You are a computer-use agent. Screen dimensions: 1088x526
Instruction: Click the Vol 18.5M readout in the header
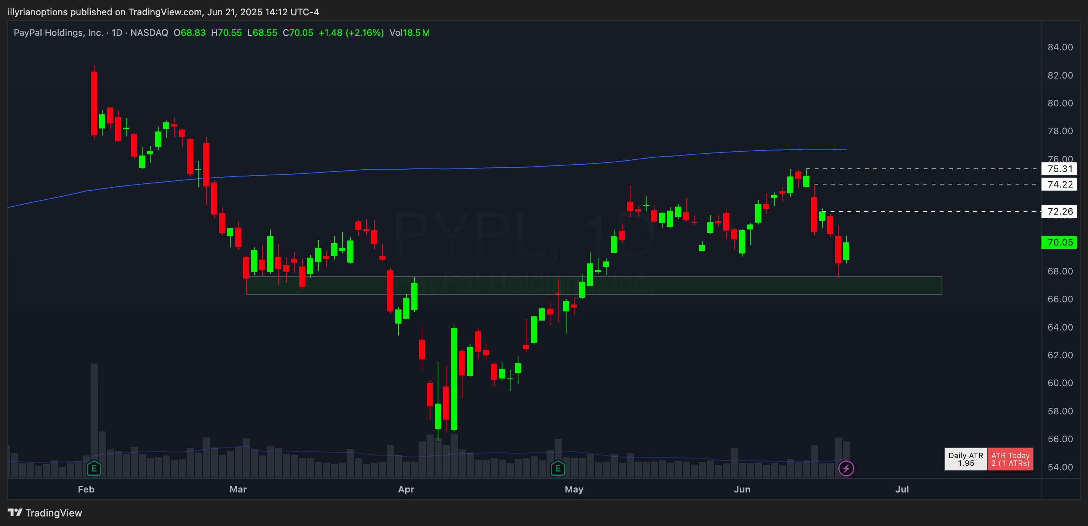[x=409, y=32]
